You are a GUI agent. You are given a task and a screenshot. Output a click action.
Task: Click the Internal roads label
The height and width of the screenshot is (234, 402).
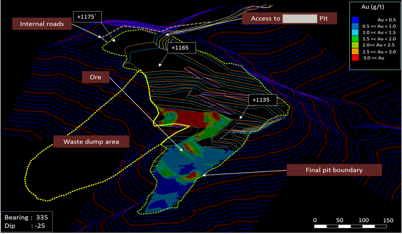coord(42,24)
